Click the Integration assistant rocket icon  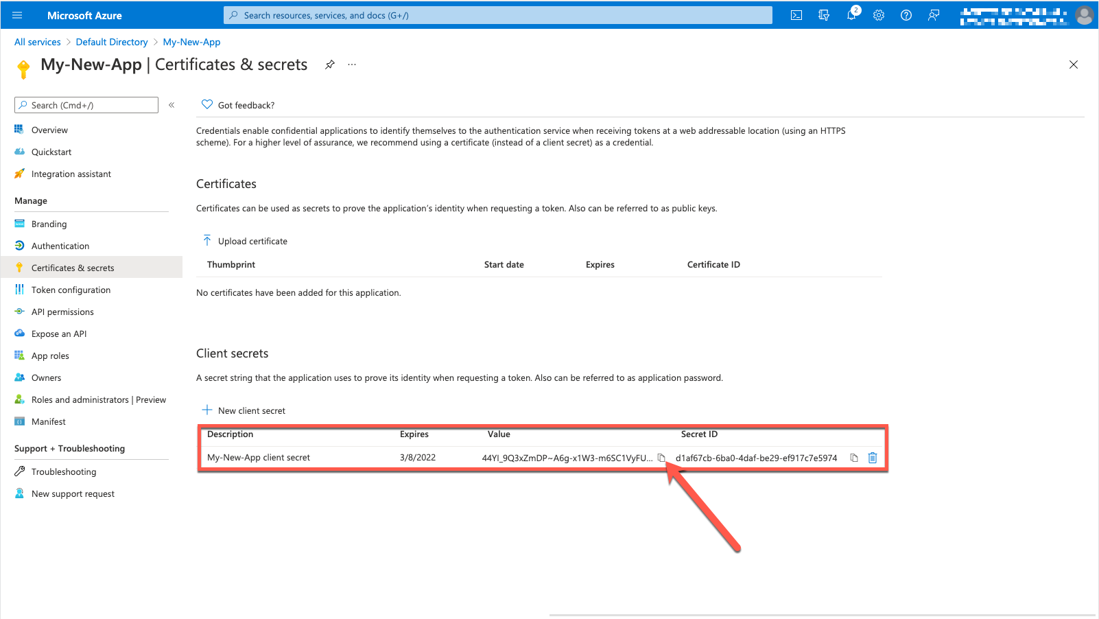coord(19,173)
